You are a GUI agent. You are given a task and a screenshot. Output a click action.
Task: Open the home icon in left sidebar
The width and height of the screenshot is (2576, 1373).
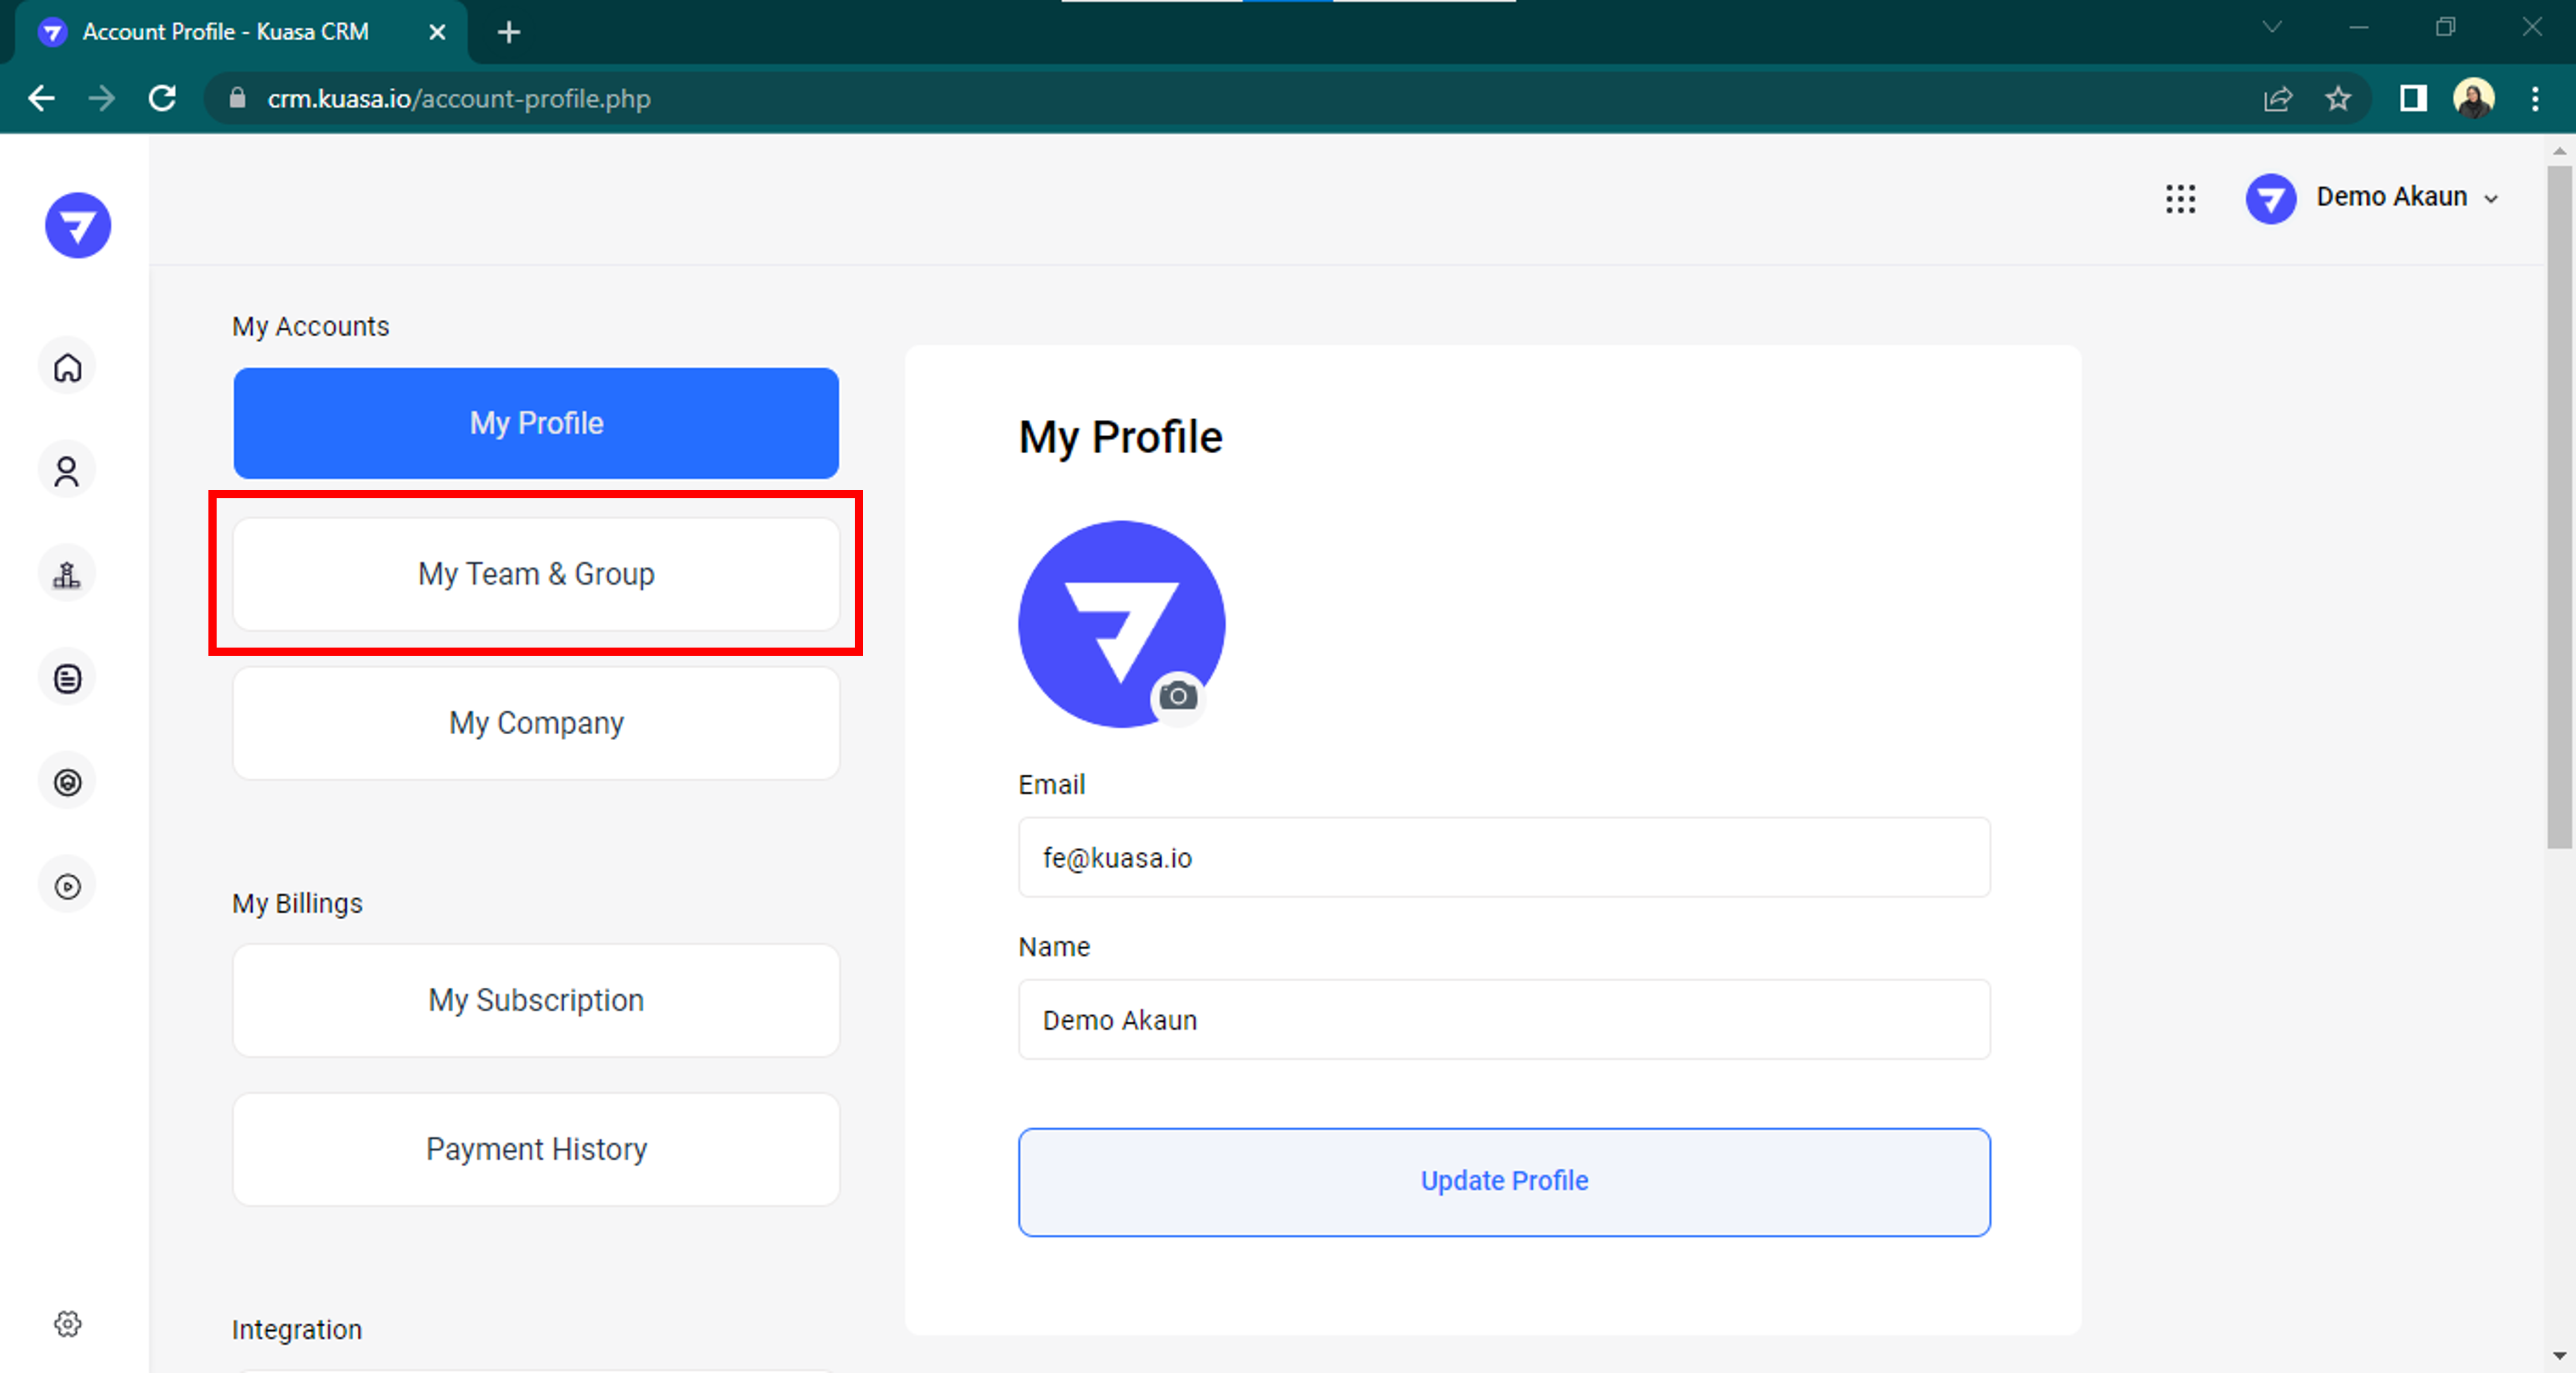click(x=67, y=367)
